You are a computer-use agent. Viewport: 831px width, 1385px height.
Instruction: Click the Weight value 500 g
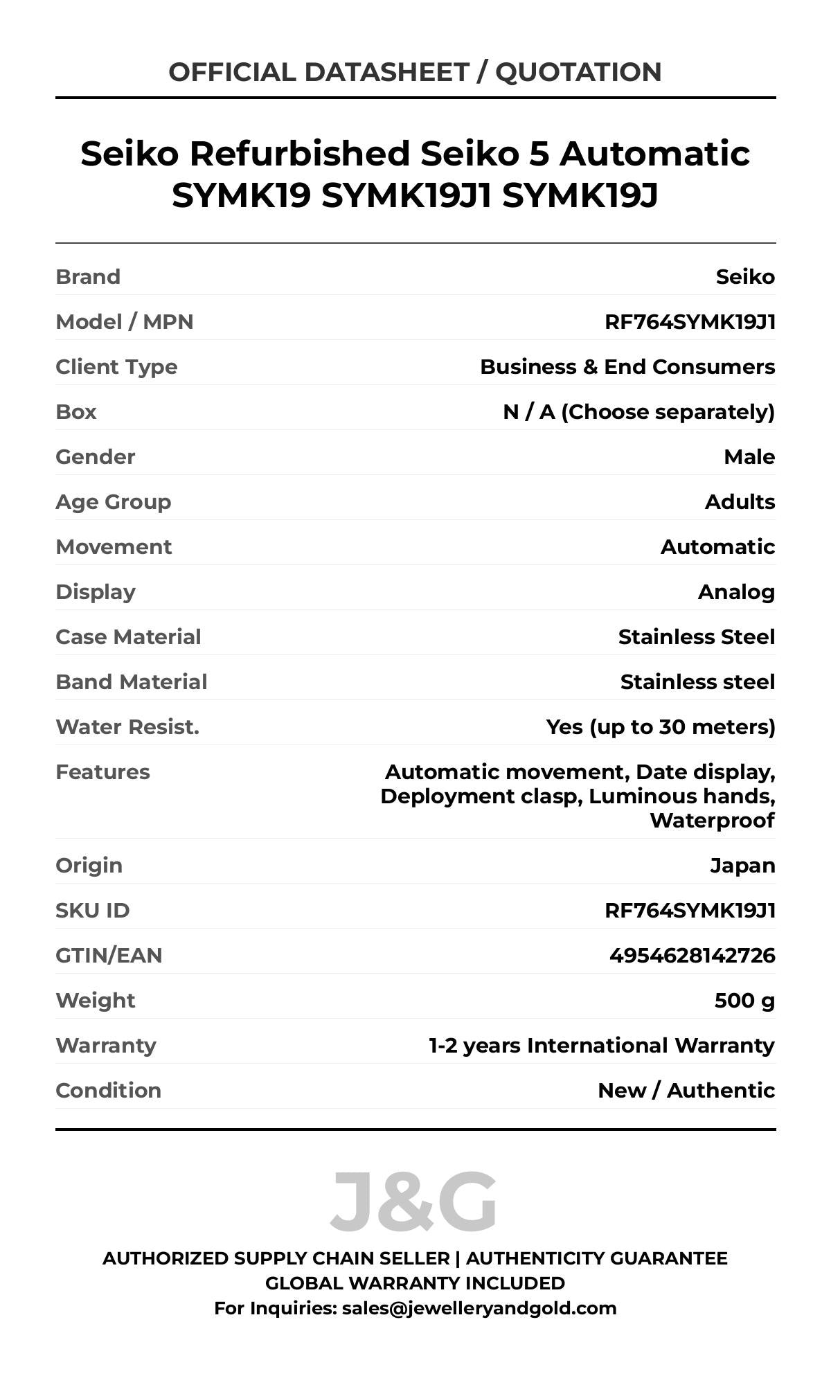click(744, 1001)
